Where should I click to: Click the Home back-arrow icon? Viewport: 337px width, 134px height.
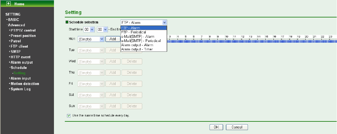9,3
